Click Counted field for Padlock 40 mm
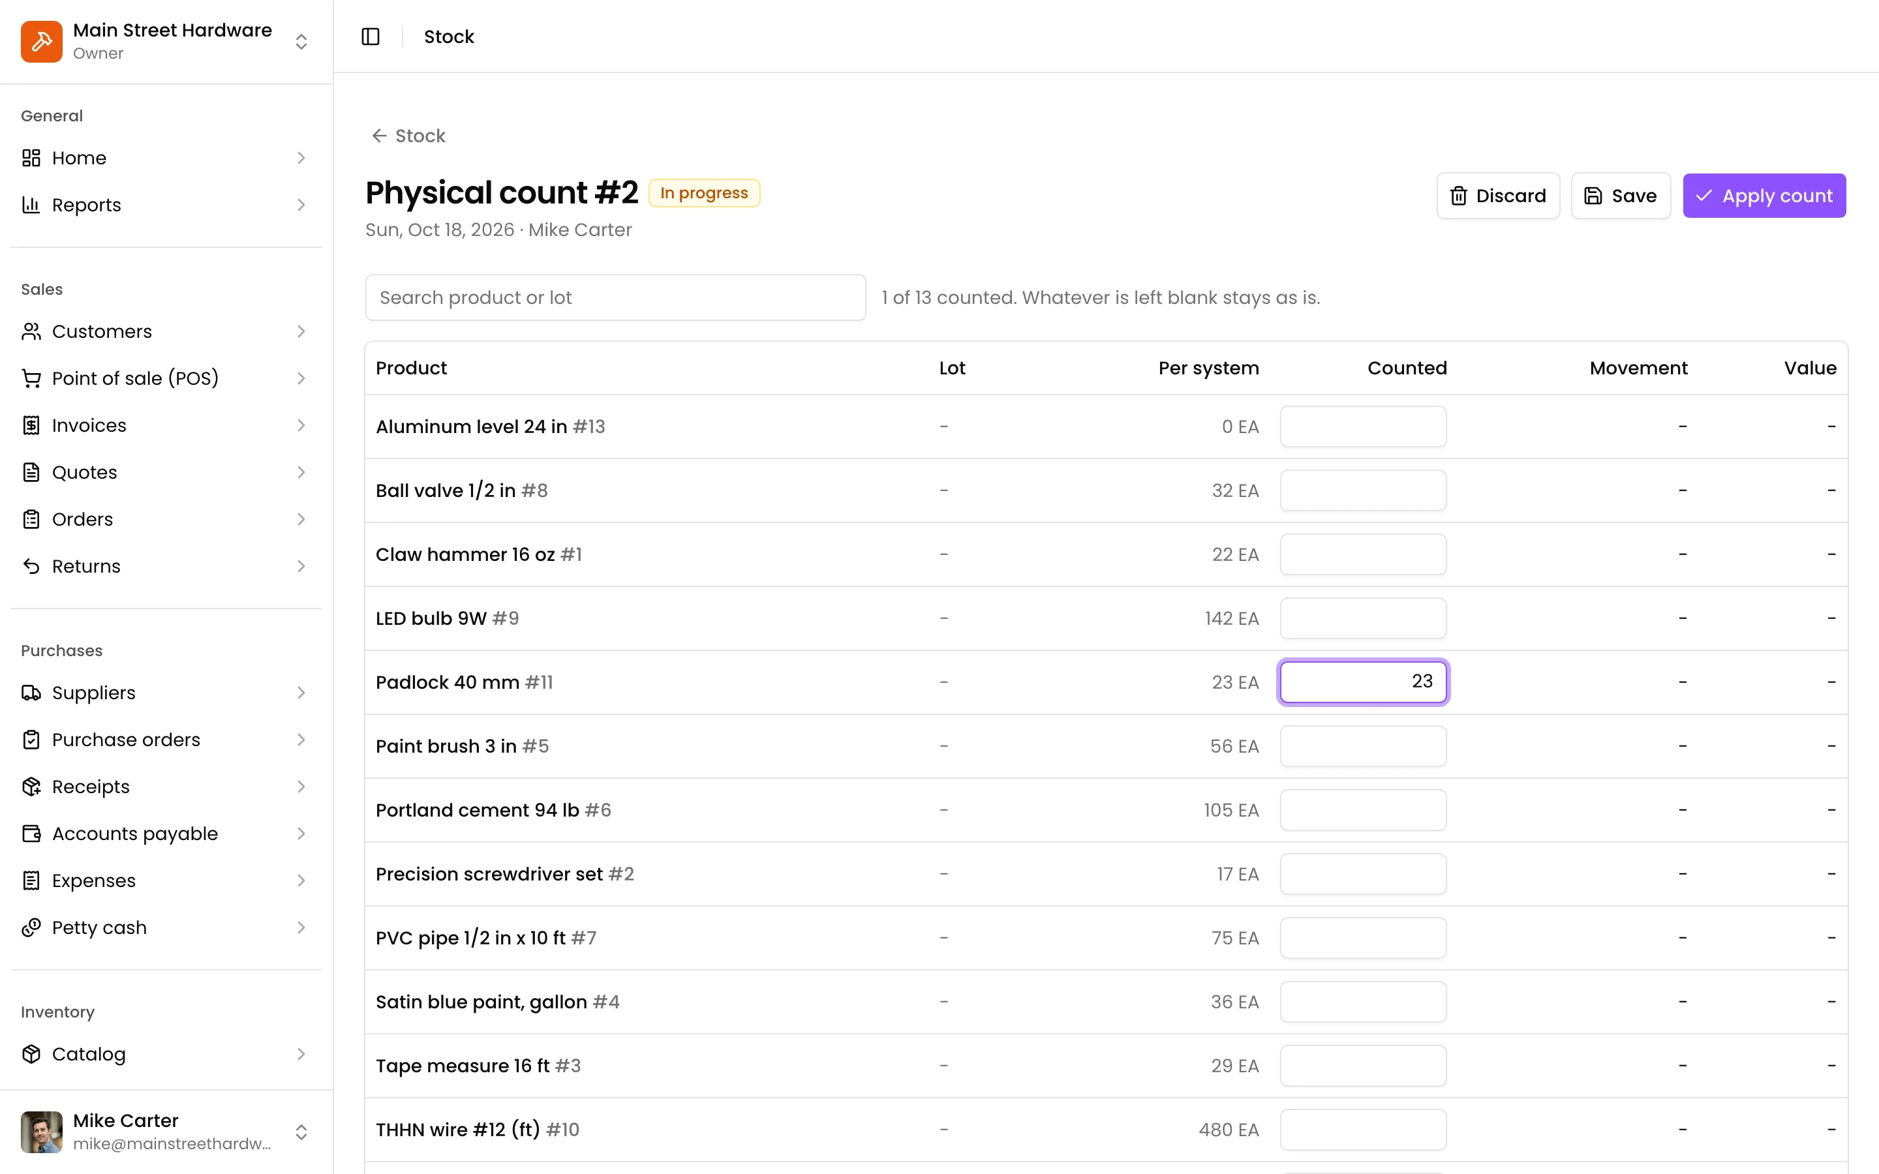The image size is (1879, 1174). [x=1363, y=682]
